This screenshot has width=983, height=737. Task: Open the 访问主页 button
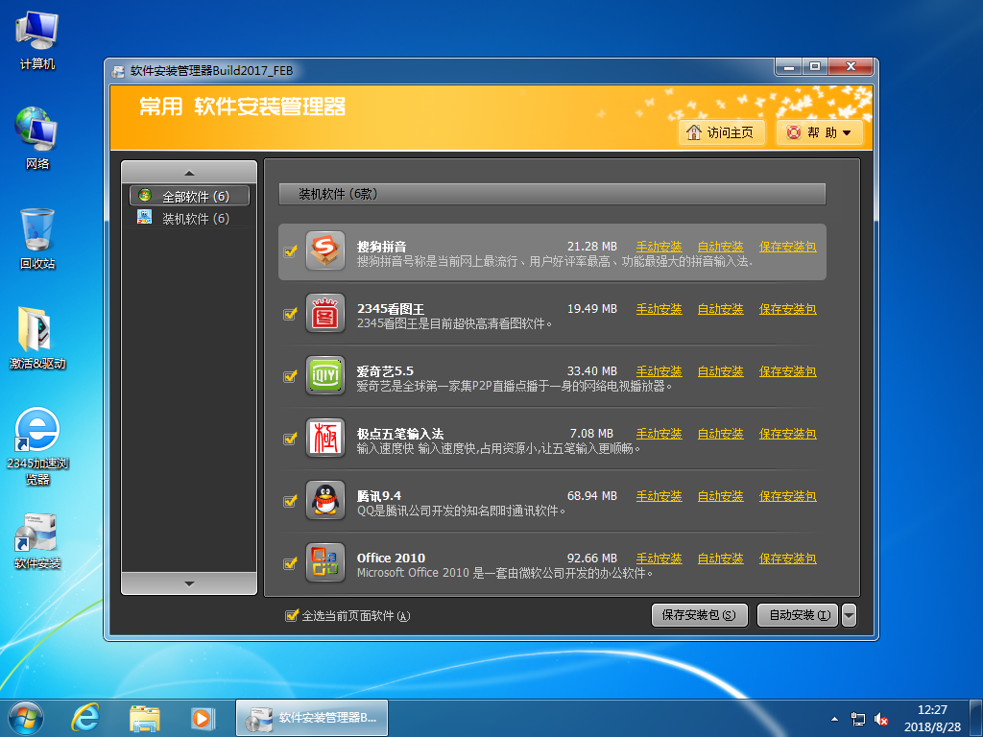point(722,132)
